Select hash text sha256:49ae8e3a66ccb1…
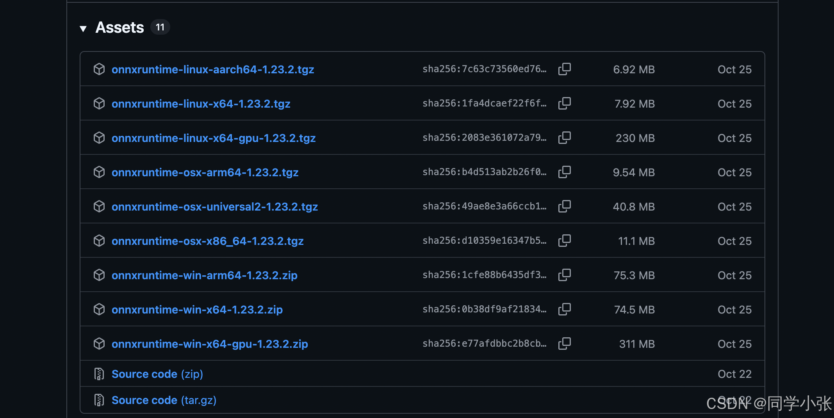834x418 pixels. [x=485, y=206]
